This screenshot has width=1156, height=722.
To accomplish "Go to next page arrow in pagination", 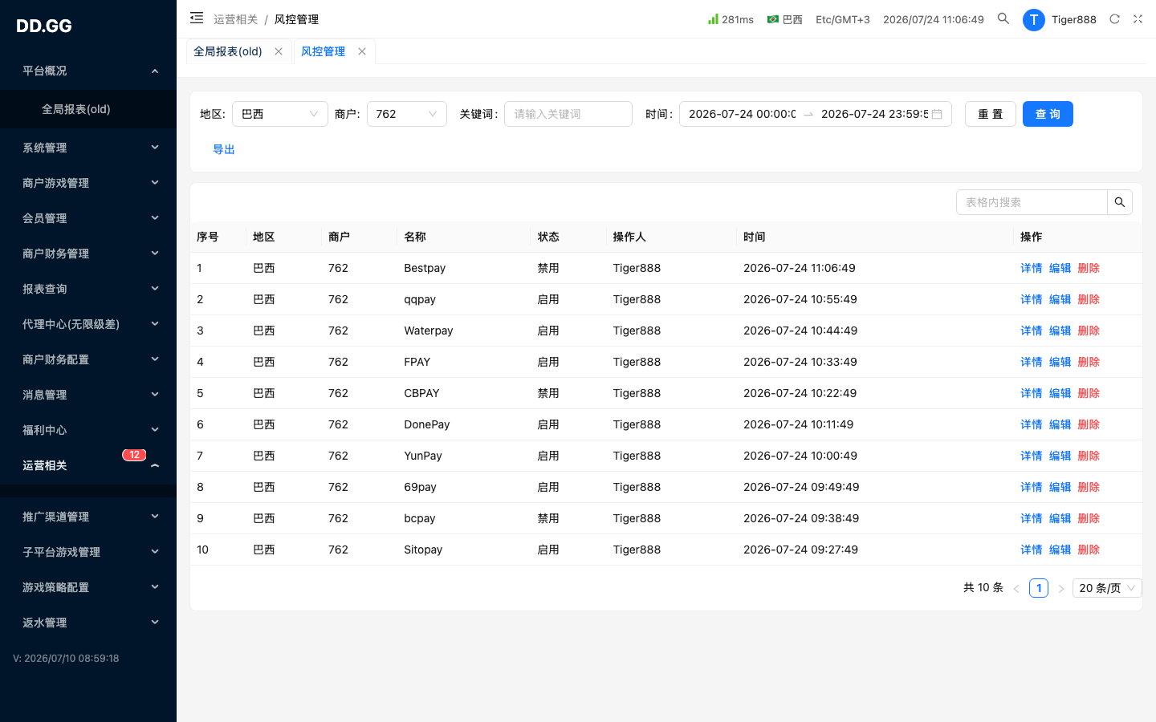I will [x=1060, y=588].
